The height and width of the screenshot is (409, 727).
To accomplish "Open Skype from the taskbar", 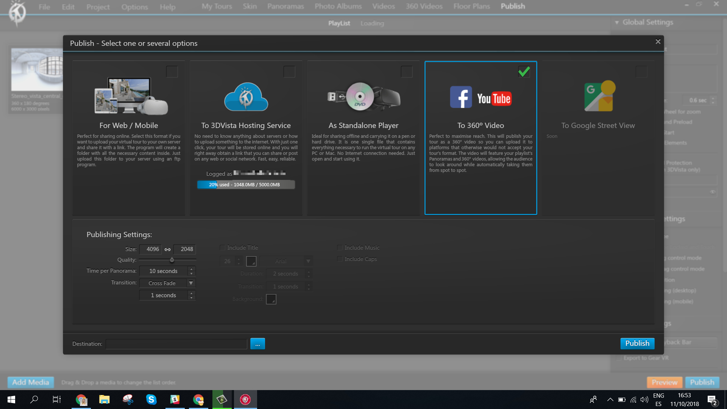I will pyautogui.click(x=151, y=400).
